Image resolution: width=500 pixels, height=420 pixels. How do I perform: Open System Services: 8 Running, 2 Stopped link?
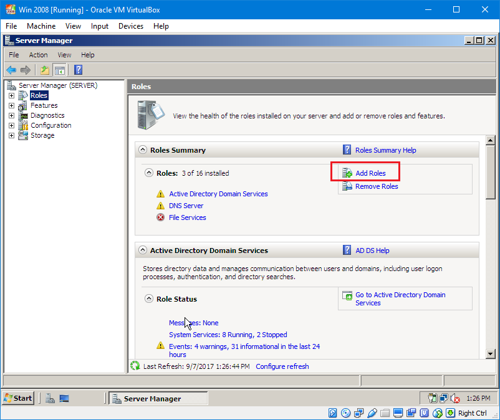228,335
